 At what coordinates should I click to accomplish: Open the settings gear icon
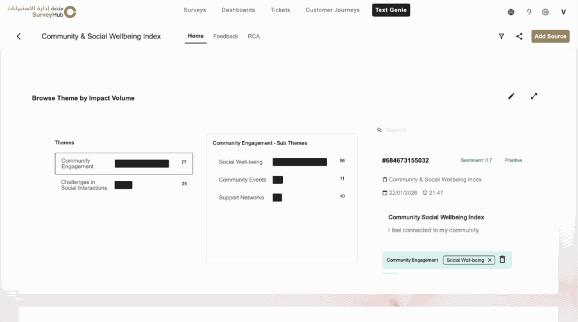tap(545, 12)
